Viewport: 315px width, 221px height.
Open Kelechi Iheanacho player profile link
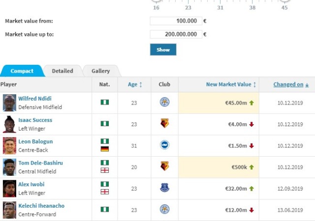point(41,206)
